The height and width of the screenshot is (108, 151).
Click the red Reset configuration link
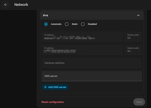coord(53,102)
